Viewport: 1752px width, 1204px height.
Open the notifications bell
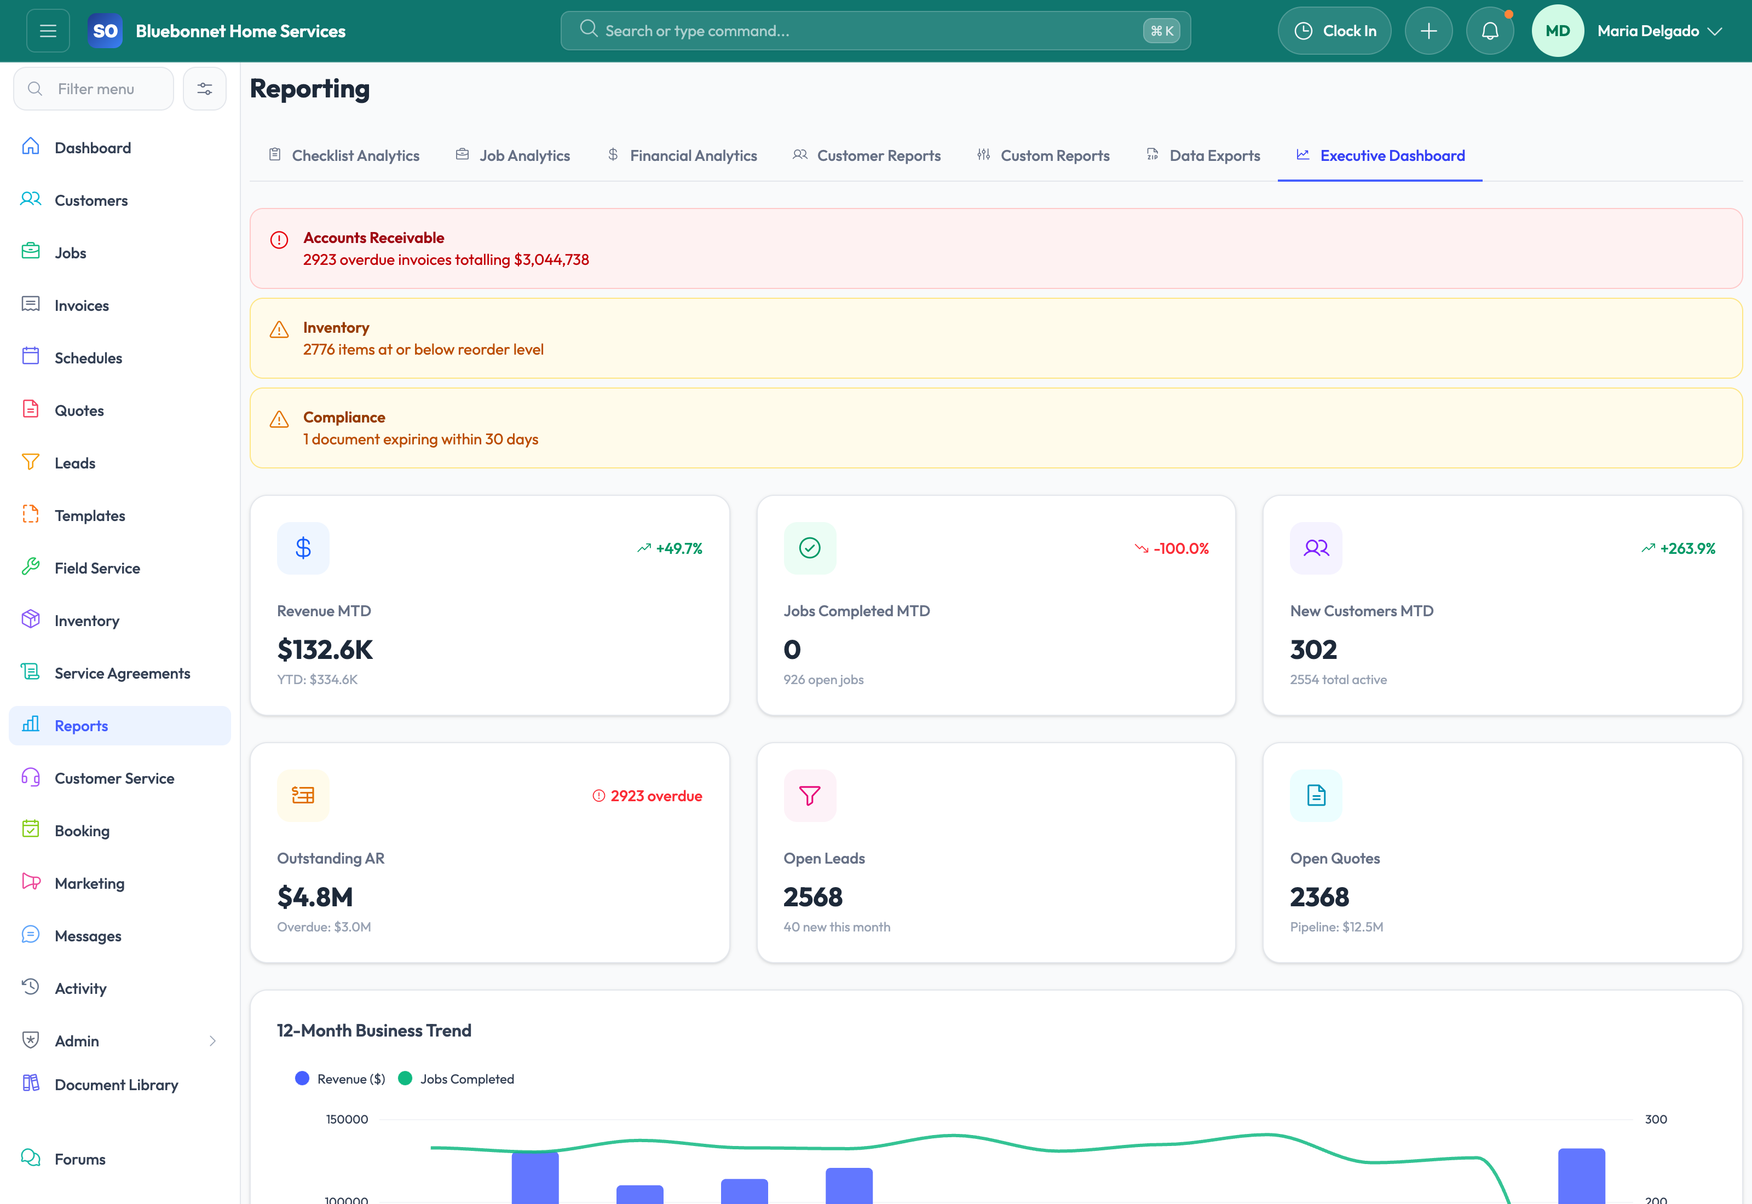click(x=1489, y=31)
